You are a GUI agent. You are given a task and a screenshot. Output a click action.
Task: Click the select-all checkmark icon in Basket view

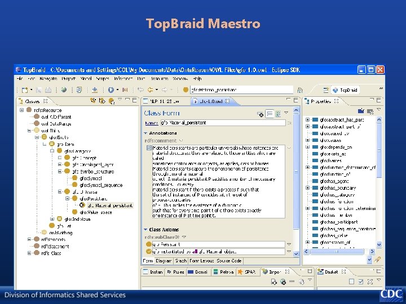[361, 282]
